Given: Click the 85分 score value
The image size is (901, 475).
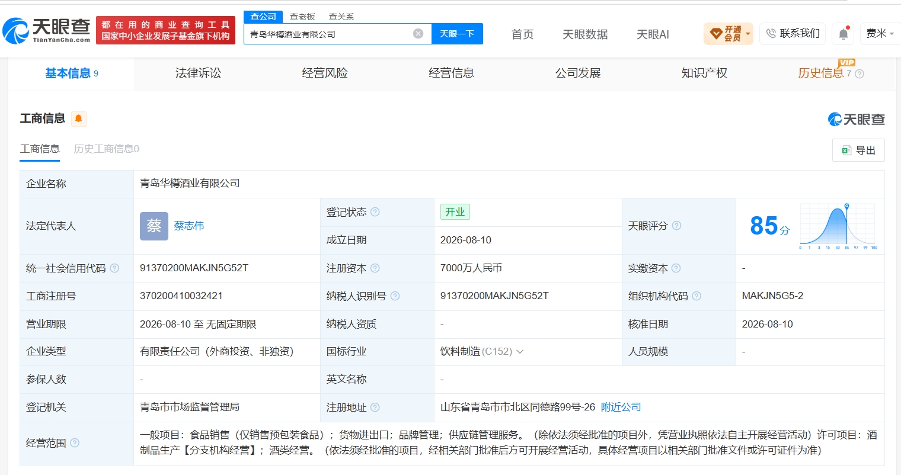Looking at the screenshot, I should (x=769, y=226).
